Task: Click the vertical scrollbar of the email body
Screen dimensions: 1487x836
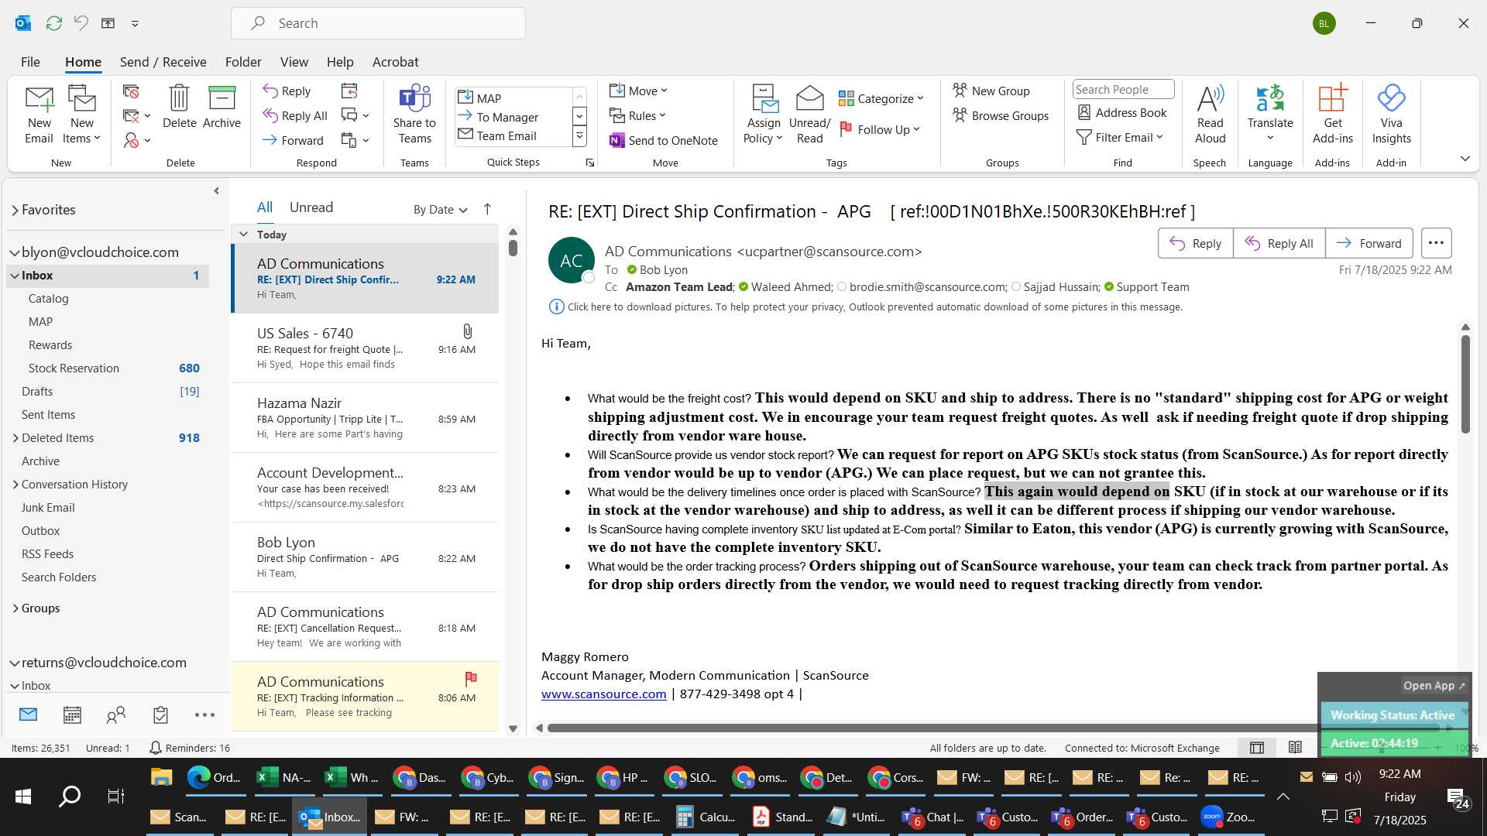Action: (1465, 384)
